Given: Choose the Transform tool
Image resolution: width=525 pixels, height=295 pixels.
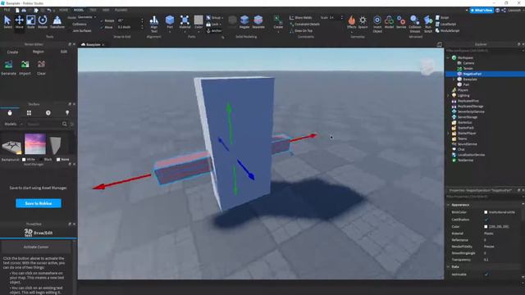Looking at the screenshot, I should pyautogui.click(x=57, y=22).
